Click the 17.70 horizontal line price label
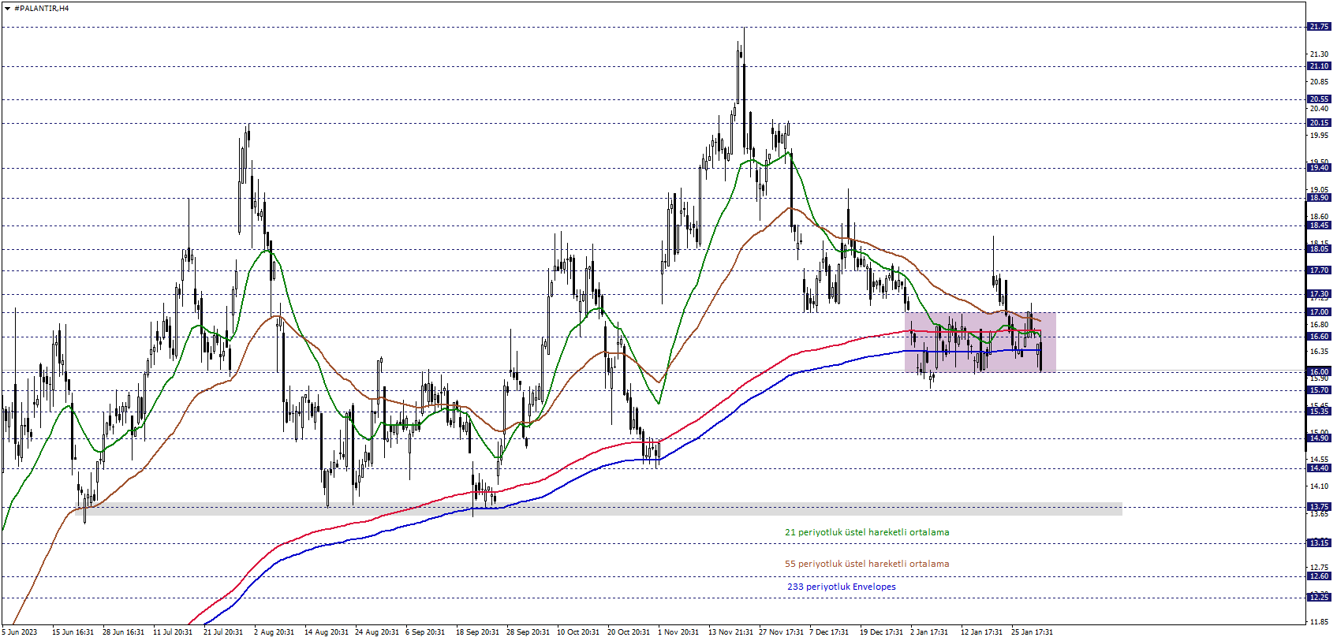This screenshot has width=1337, height=641. (1319, 270)
